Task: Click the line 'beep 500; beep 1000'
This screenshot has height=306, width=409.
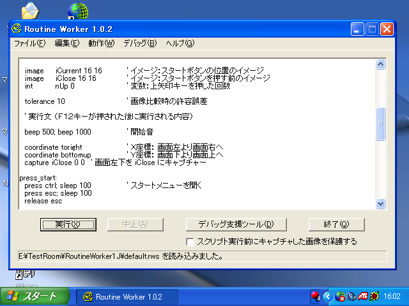Action: [58, 132]
